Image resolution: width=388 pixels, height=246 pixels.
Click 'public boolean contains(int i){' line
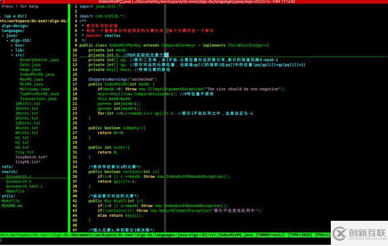[124, 172]
